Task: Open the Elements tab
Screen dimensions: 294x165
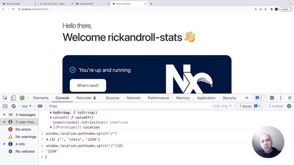Action: point(41,98)
